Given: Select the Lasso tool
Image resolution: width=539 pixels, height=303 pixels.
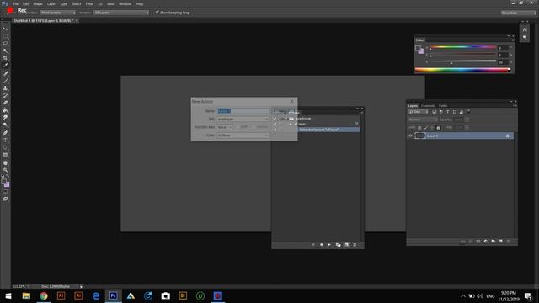Looking at the screenshot, I should pos(5,44).
